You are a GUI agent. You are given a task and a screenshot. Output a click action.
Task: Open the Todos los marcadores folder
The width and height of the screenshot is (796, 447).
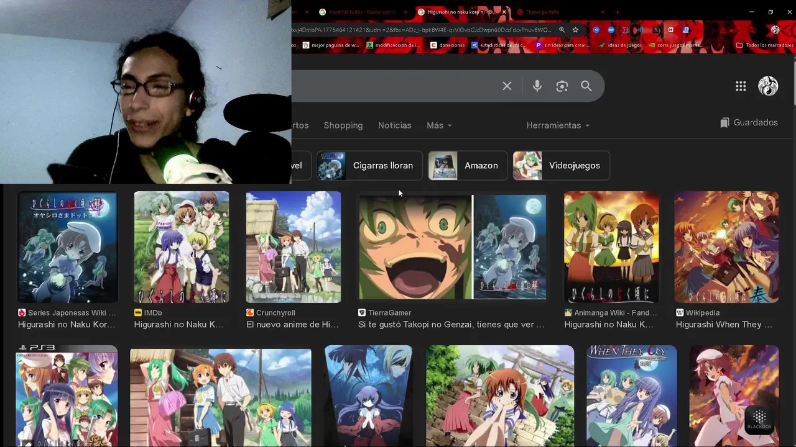[x=765, y=45]
